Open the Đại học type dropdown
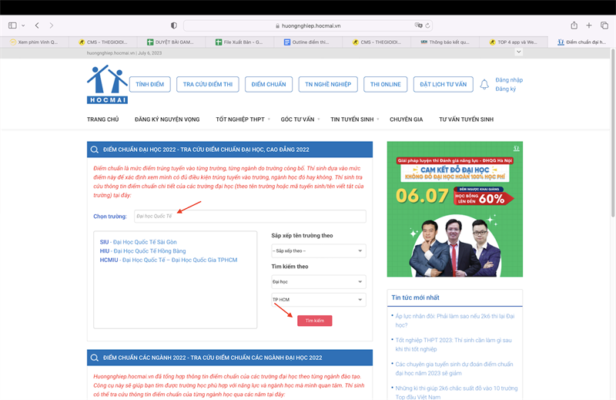Viewport: 616px width, 400px height. point(319,281)
